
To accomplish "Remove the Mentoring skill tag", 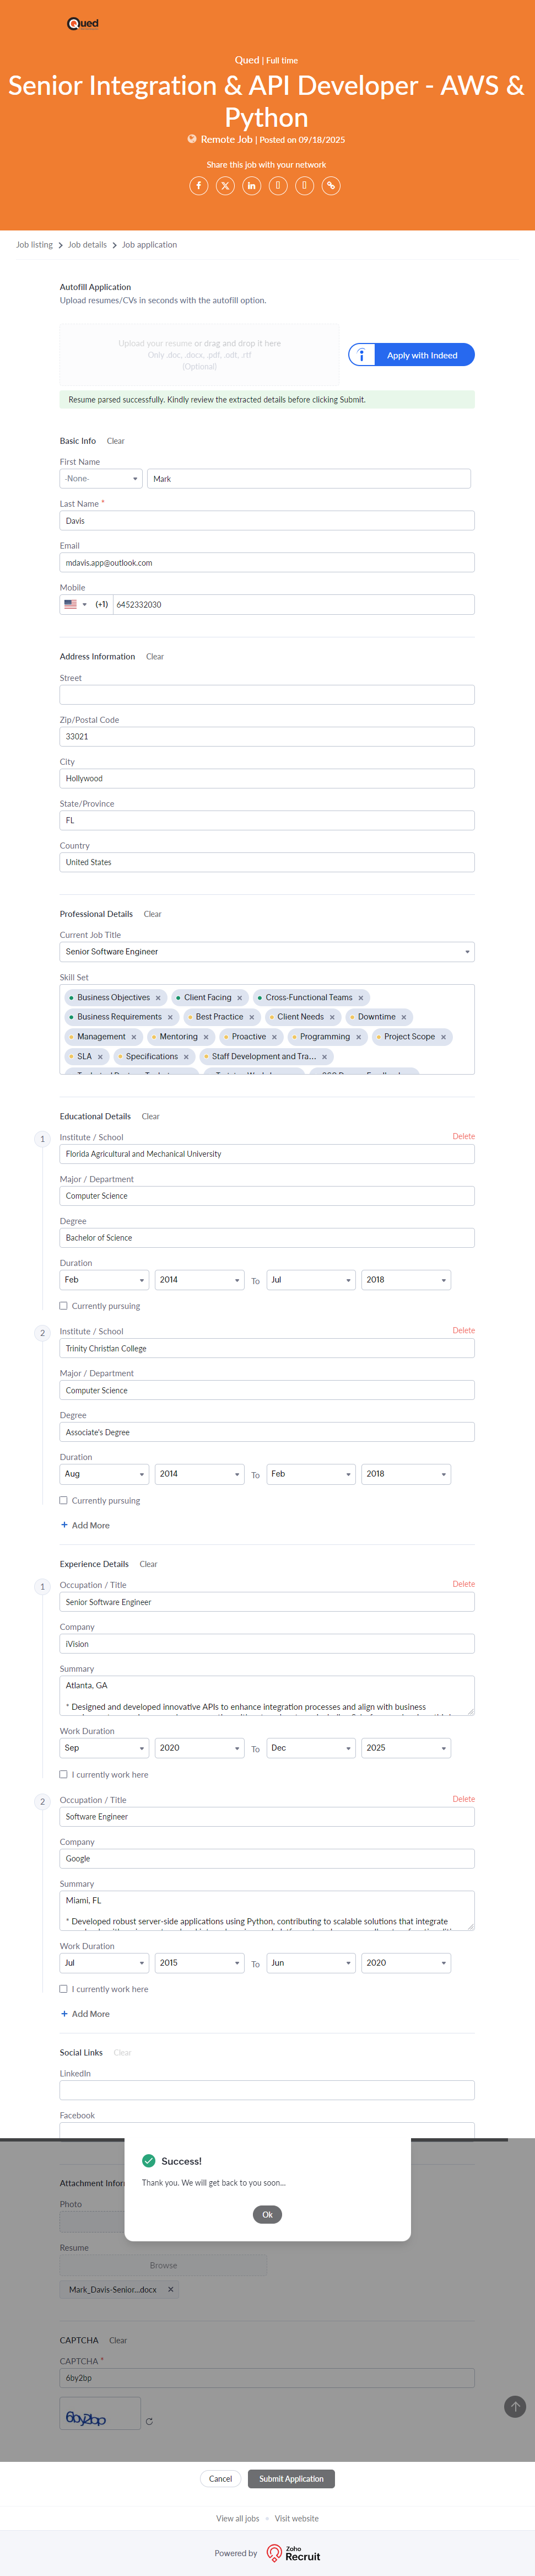I will click(x=206, y=1037).
